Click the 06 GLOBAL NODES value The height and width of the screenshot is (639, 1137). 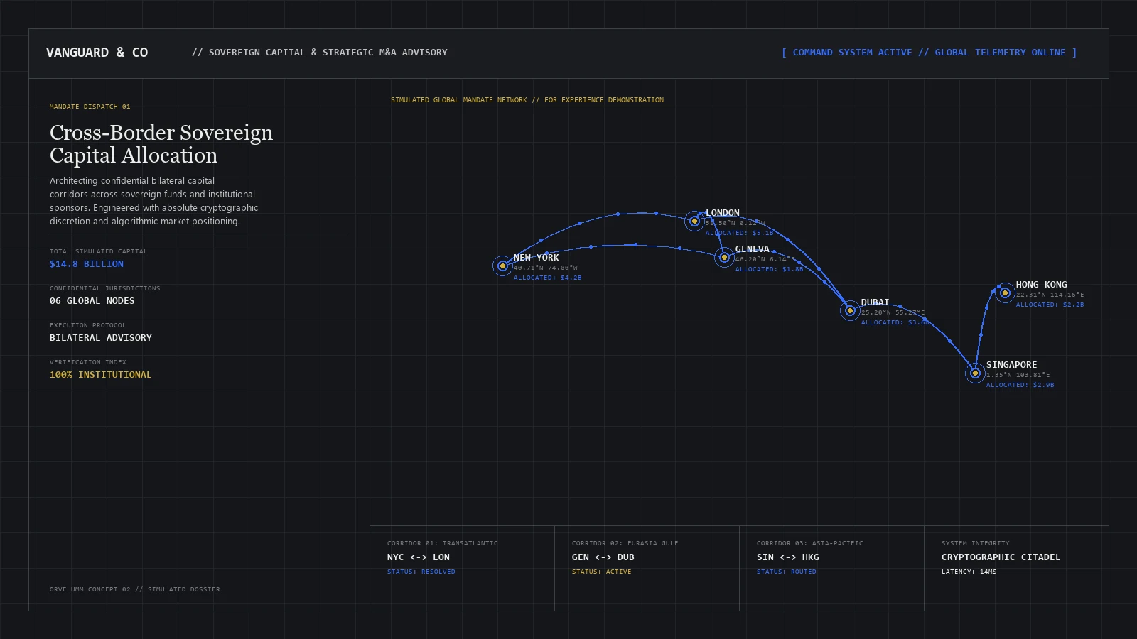92,301
